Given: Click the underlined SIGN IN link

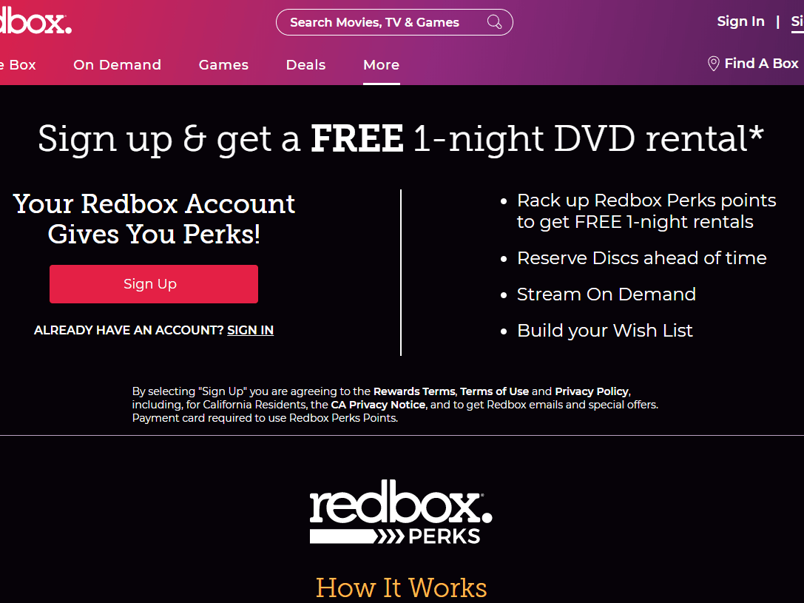Looking at the screenshot, I should (250, 330).
